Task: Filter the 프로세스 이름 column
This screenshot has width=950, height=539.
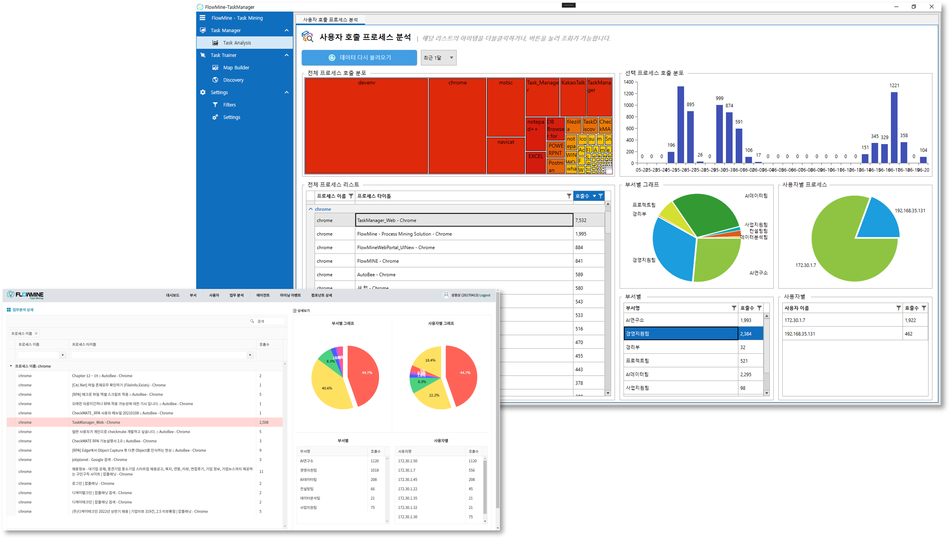Action: pos(351,196)
